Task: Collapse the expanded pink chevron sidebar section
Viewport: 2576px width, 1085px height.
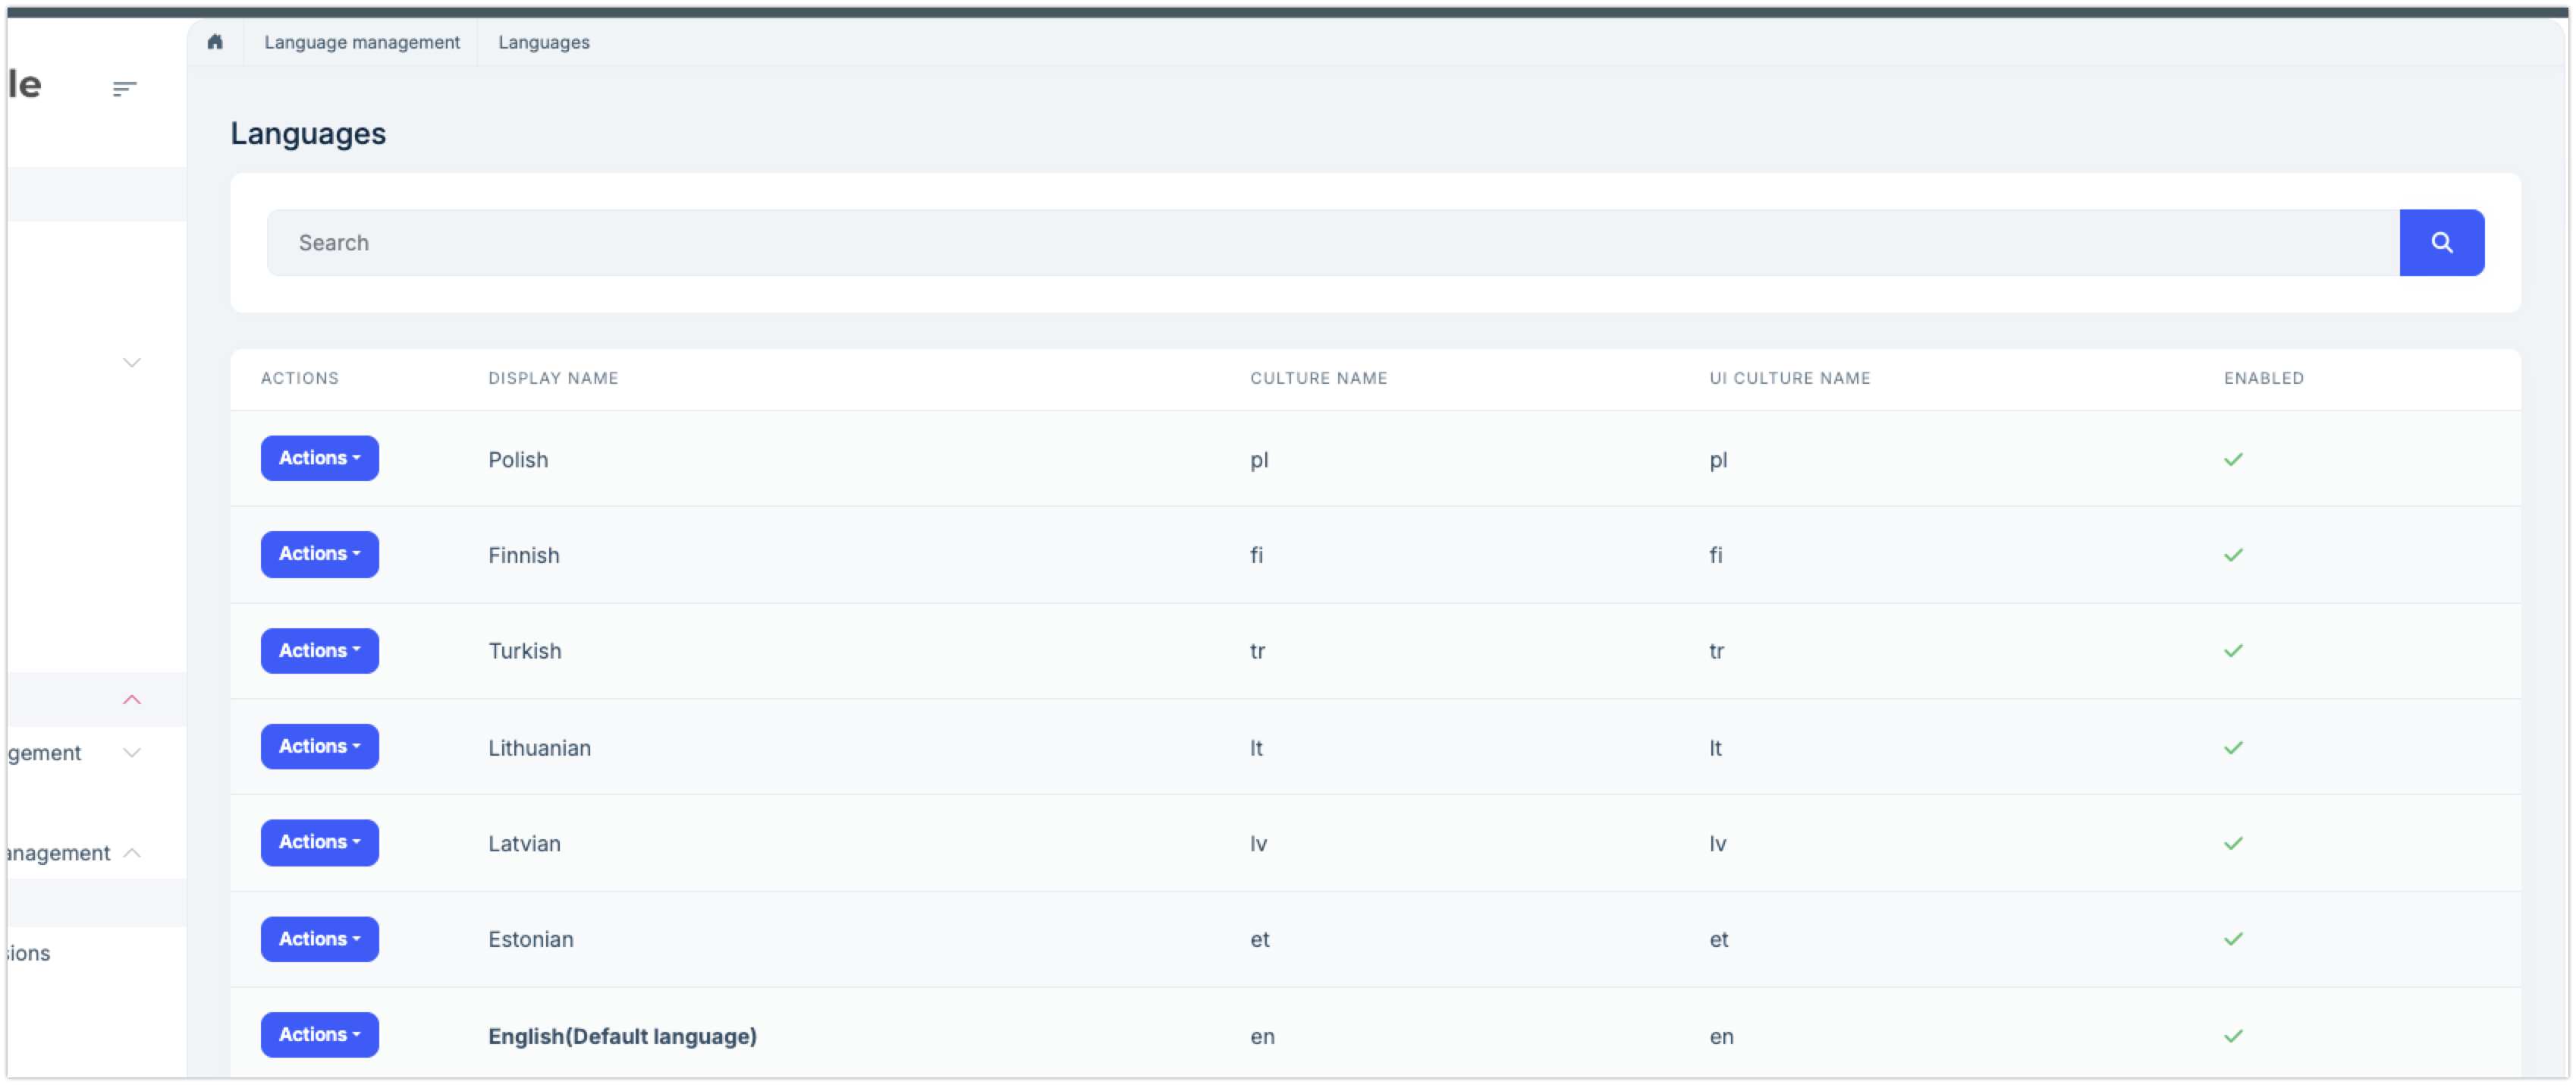Action: click(x=131, y=700)
